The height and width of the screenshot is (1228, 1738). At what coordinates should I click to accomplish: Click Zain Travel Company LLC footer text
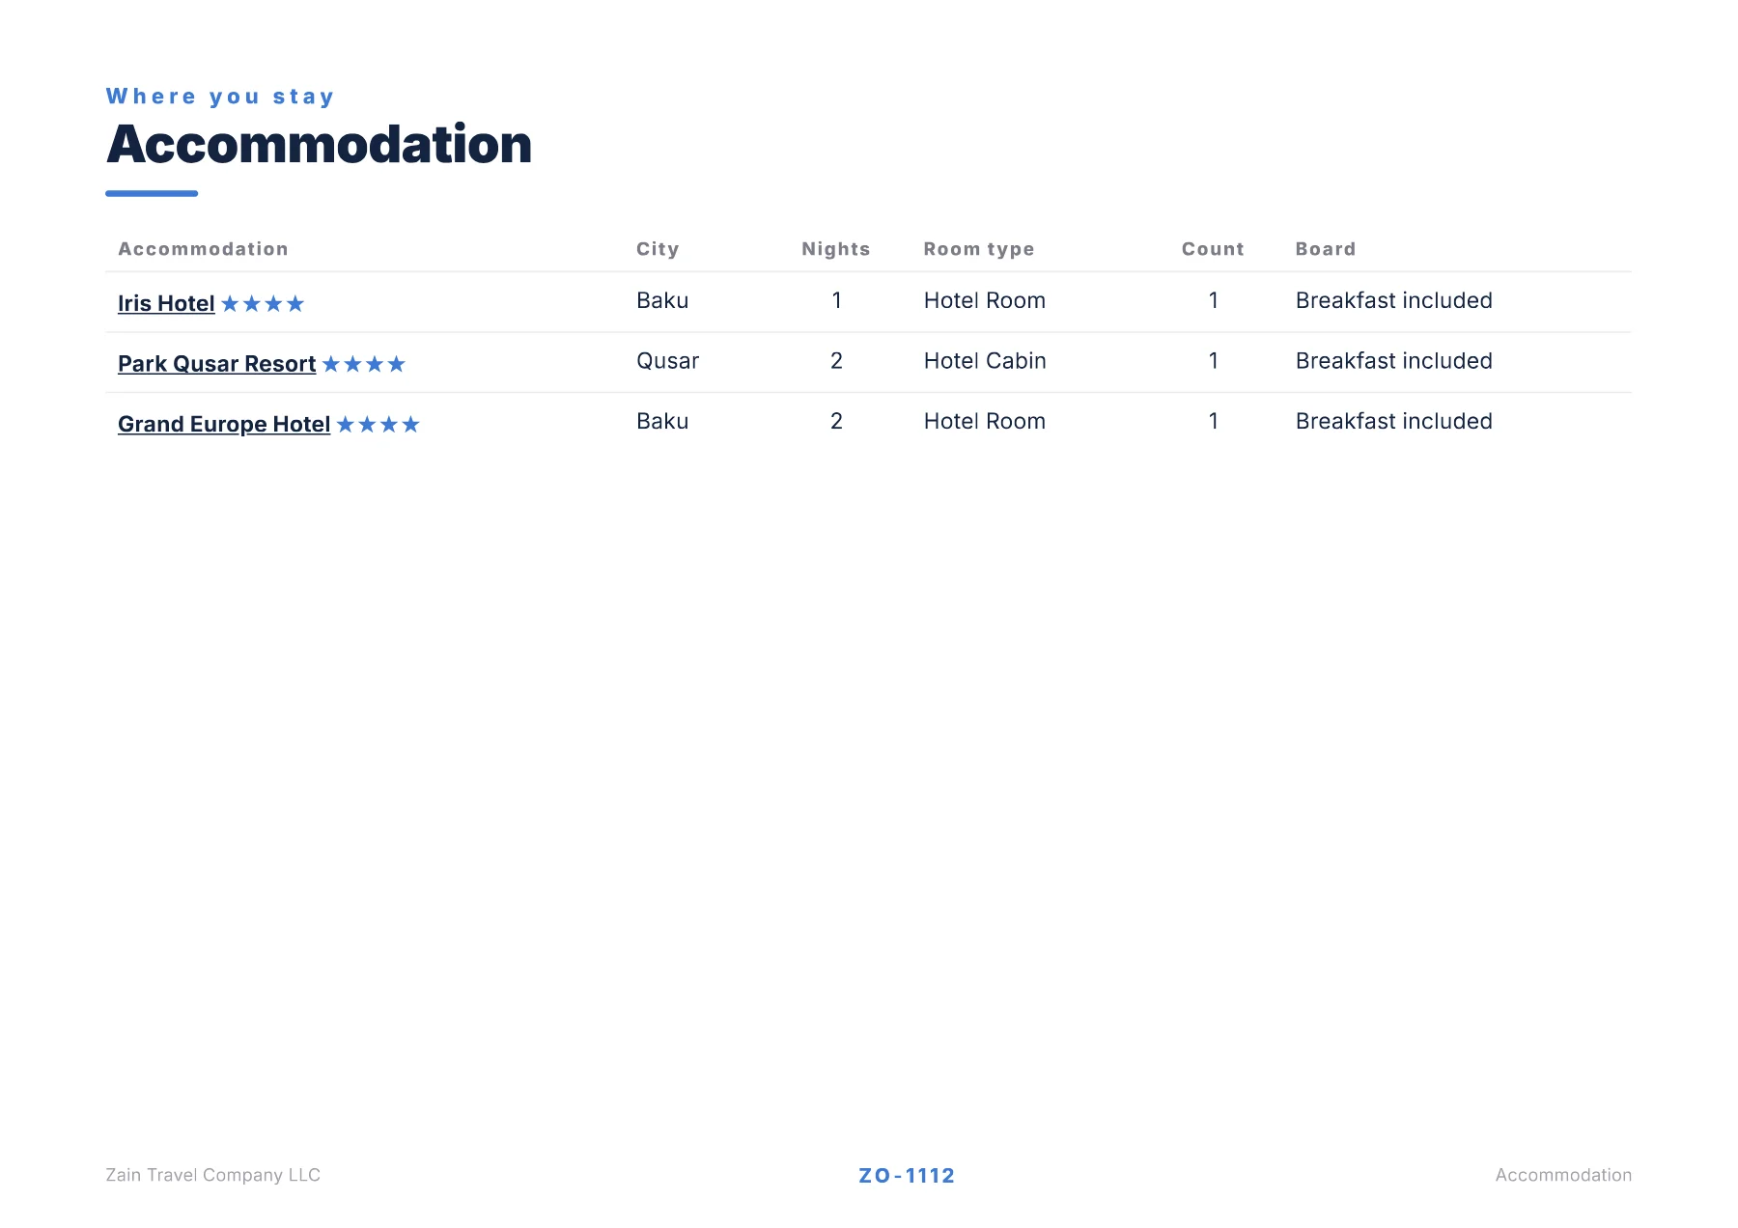tap(212, 1175)
